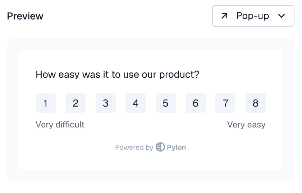Select rating 4 on the scale
Image resolution: width=302 pixels, height=193 pixels.
[x=136, y=103]
